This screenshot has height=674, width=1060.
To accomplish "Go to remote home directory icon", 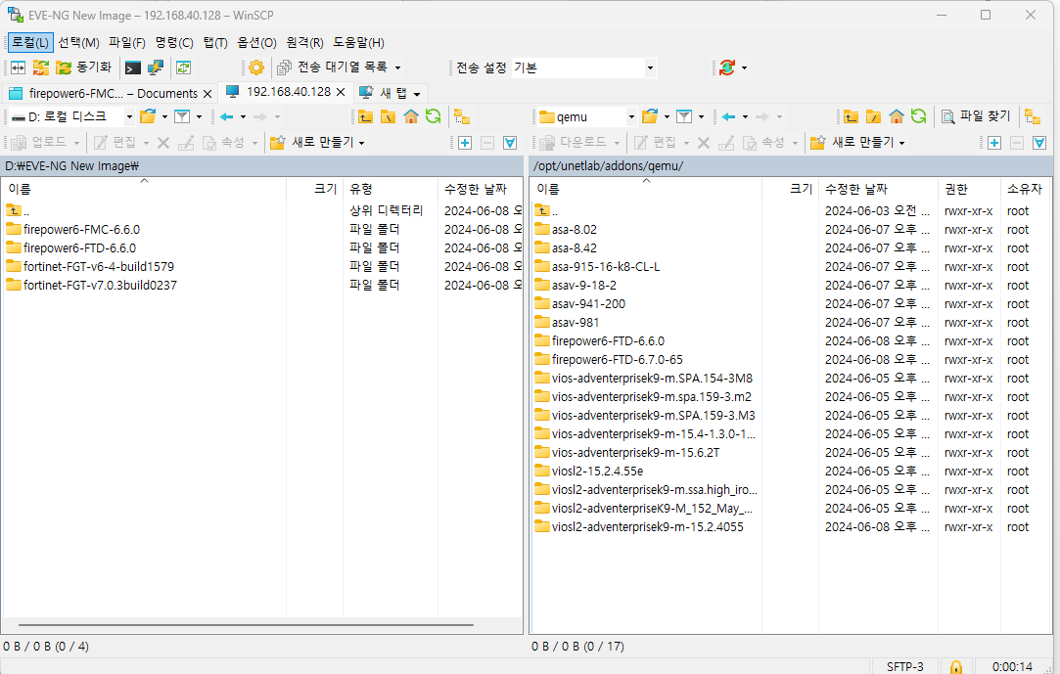I will [x=896, y=116].
